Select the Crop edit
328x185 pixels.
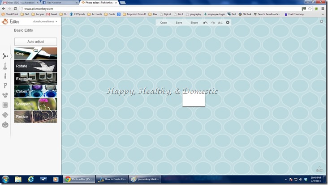(35, 53)
